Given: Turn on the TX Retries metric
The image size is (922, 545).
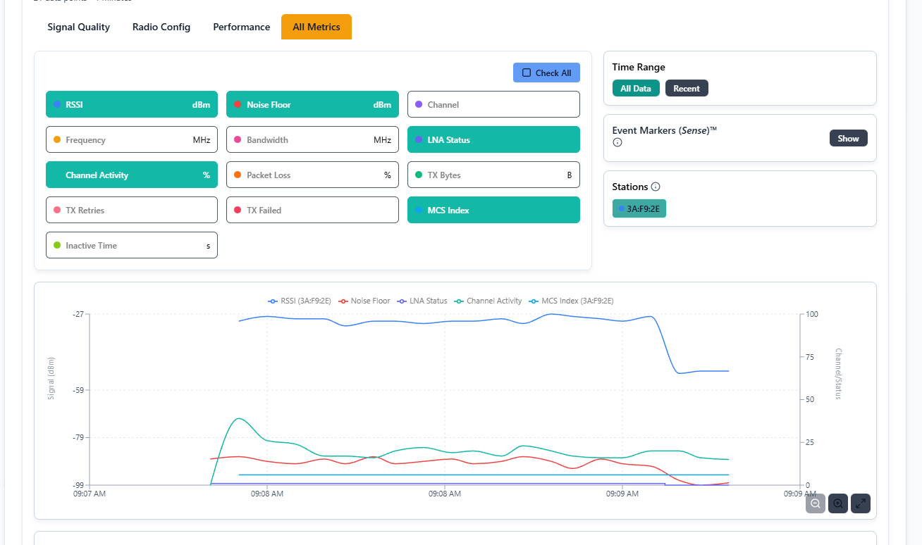Looking at the screenshot, I should click(132, 210).
